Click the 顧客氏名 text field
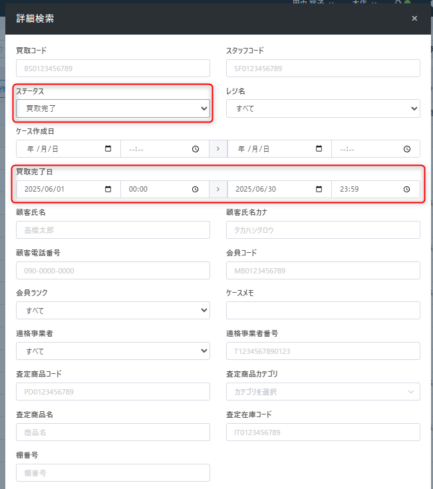 pos(113,230)
